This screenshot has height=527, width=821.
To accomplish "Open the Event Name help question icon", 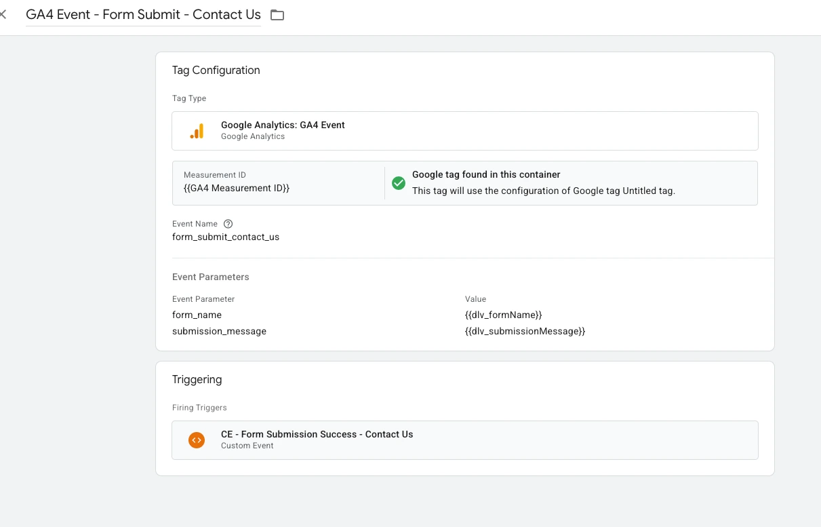I will (228, 224).
